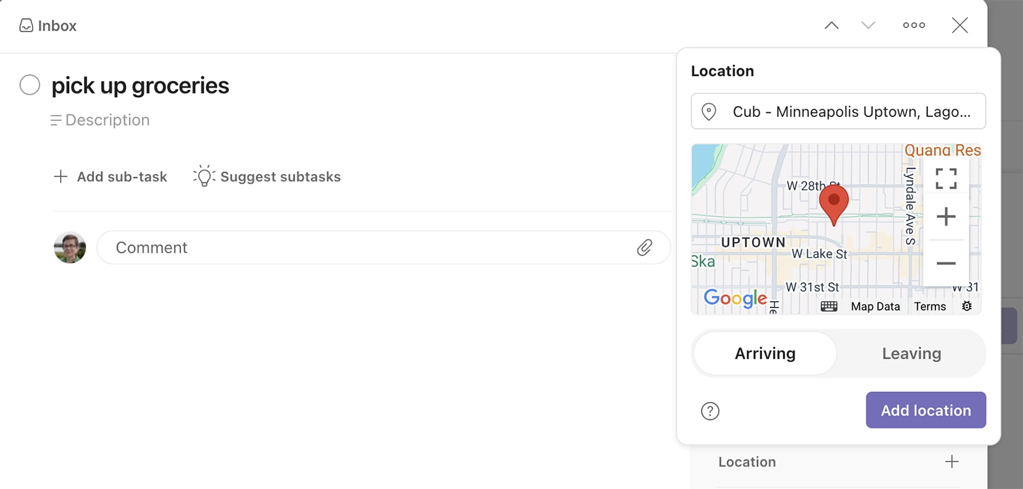
Task: Zoom in on the map
Action: pyautogui.click(x=946, y=217)
